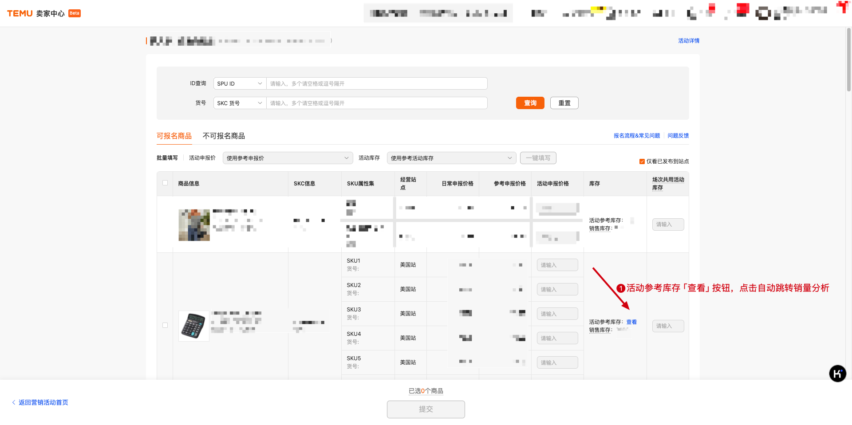The height and width of the screenshot is (425, 852).
Task: Open the SPU ID dropdown
Action: point(239,83)
